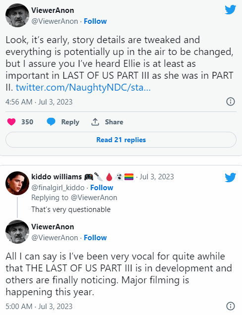
Task: Open info icon beside 5:00 AM timestamp
Action: pyautogui.click(x=231, y=306)
